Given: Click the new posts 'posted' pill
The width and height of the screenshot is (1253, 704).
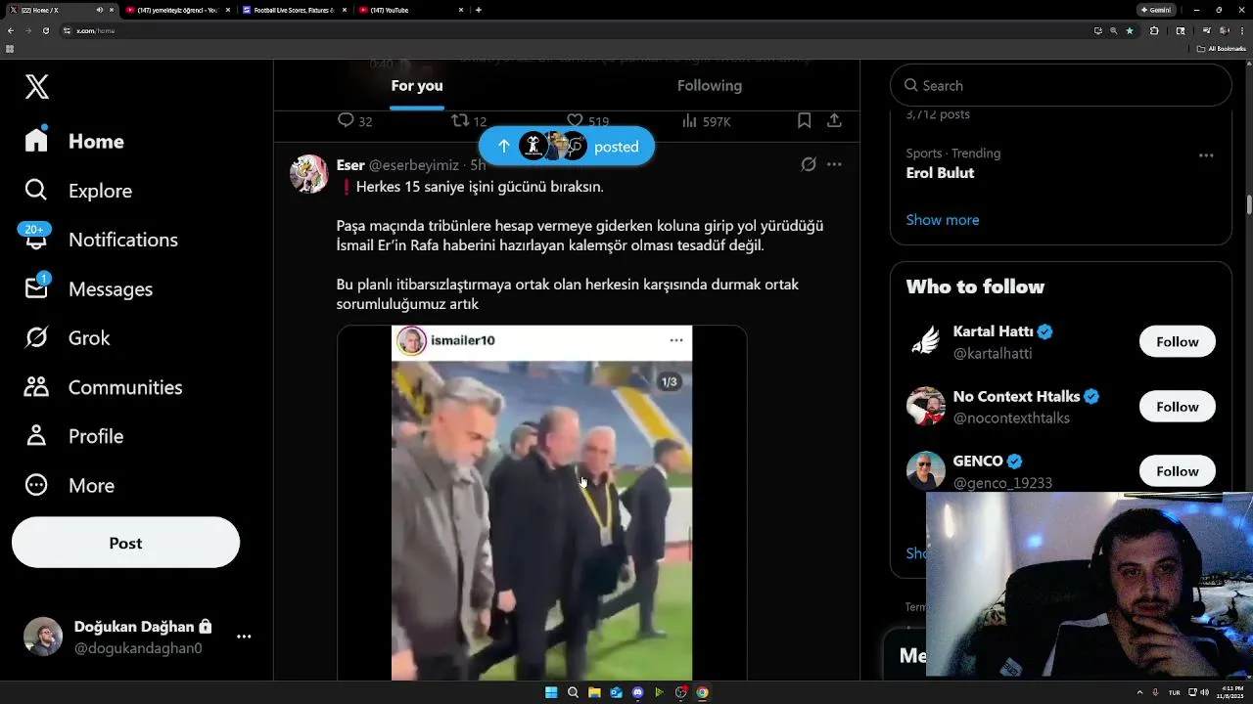Looking at the screenshot, I should [x=566, y=146].
